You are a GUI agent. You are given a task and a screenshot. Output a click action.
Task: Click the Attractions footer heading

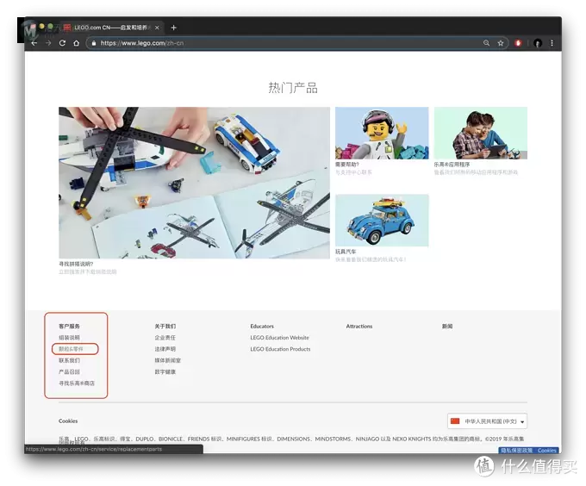tap(359, 326)
